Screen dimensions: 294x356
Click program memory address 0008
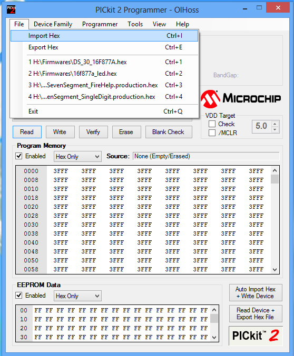point(31,180)
